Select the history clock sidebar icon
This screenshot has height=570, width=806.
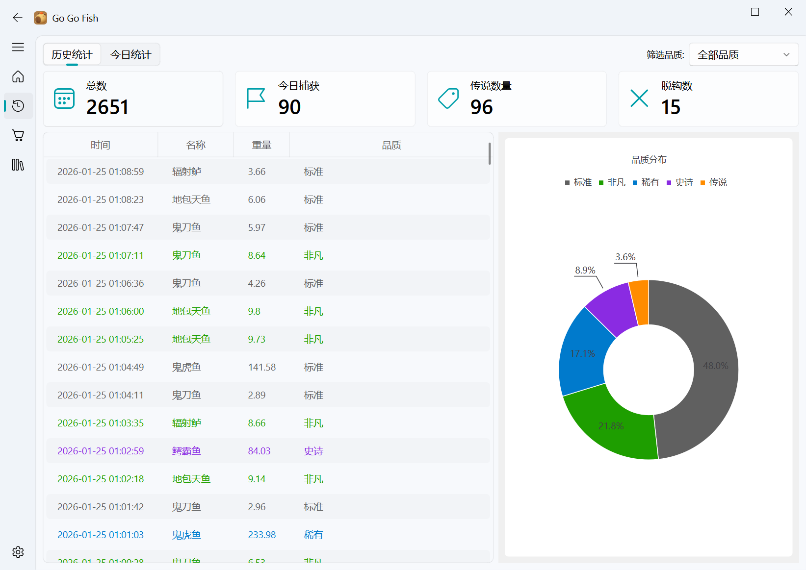(18, 106)
